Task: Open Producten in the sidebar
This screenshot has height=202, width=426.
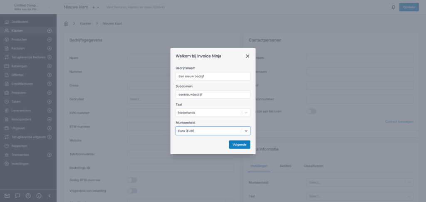Action: [19, 39]
